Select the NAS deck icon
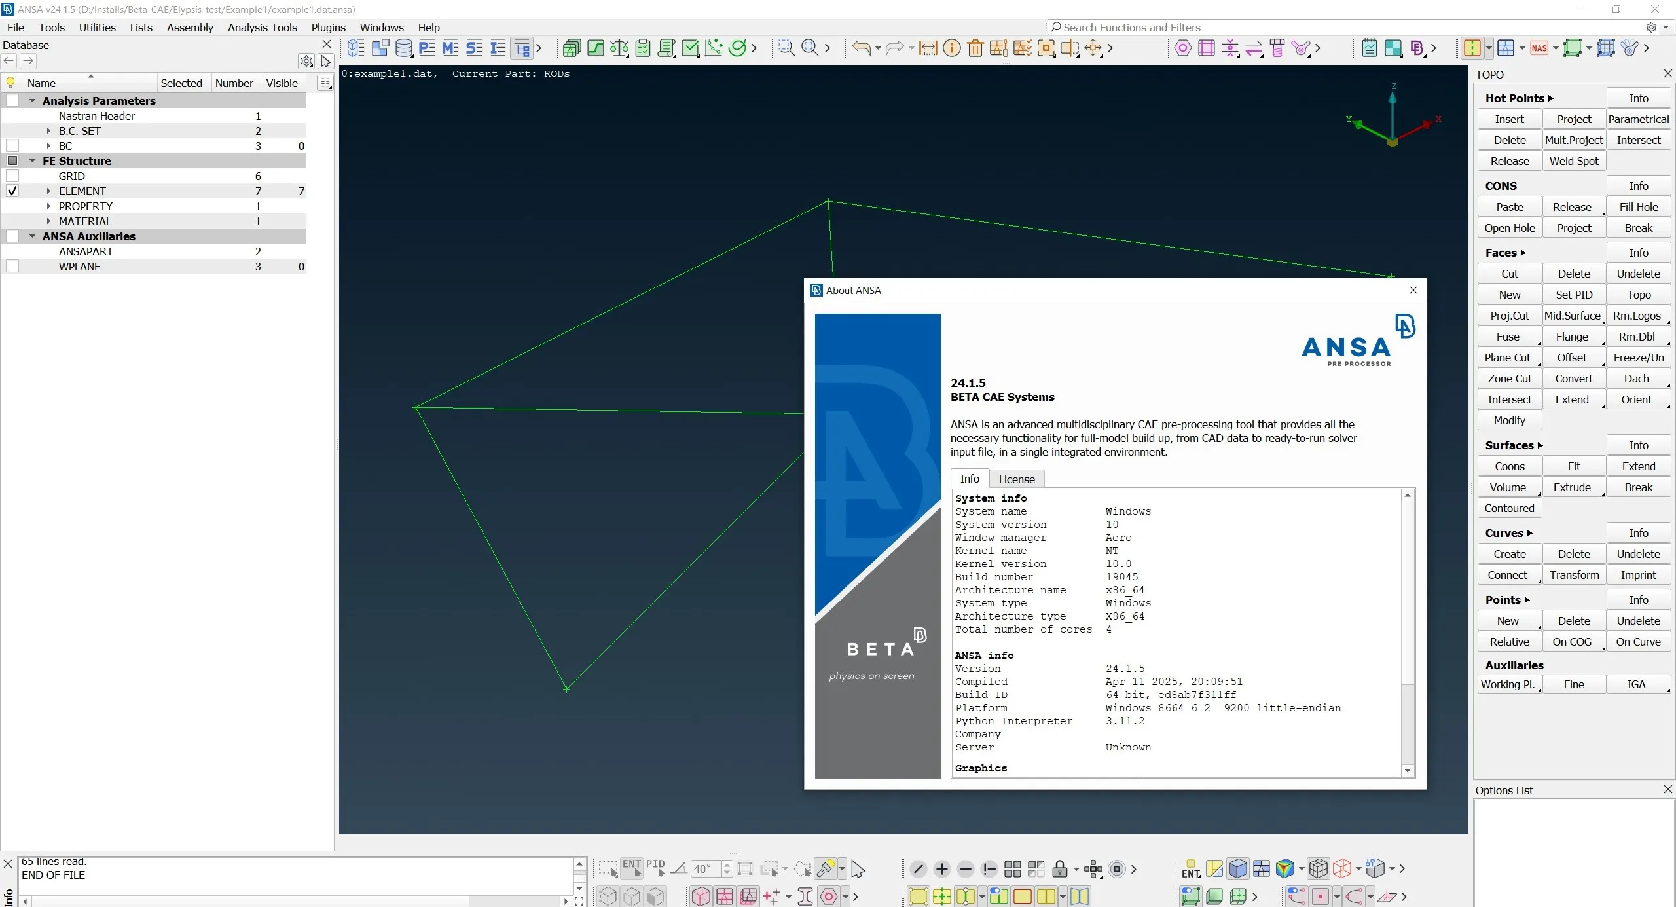The width and height of the screenshot is (1676, 907). (x=1539, y=48)
